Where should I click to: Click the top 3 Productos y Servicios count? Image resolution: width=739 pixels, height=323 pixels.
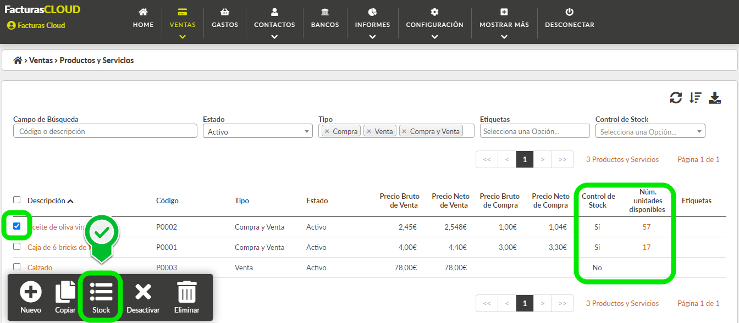[622, 159]
